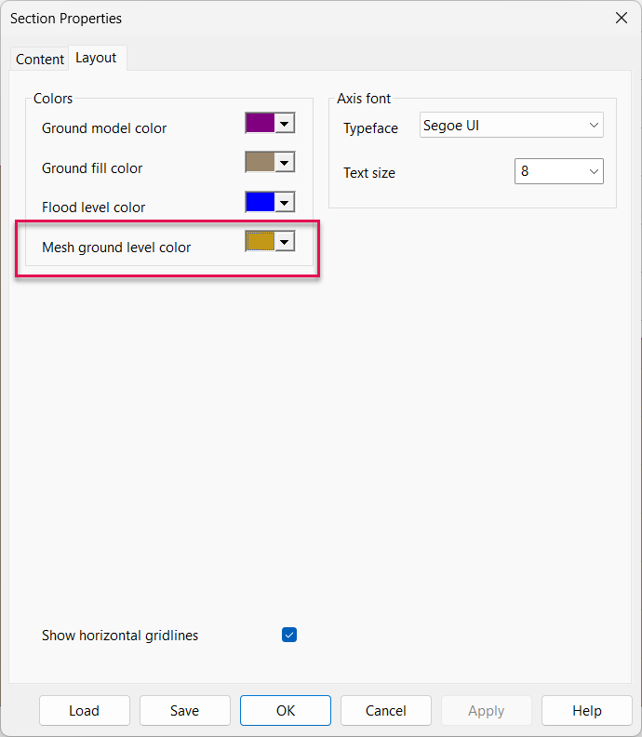
Task: Click the Save button
Action: click(x=185, y=710)
